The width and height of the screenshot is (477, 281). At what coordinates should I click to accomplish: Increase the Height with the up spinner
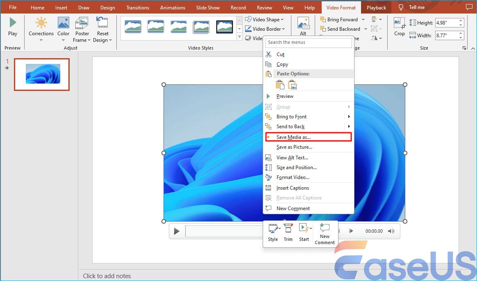461,20
